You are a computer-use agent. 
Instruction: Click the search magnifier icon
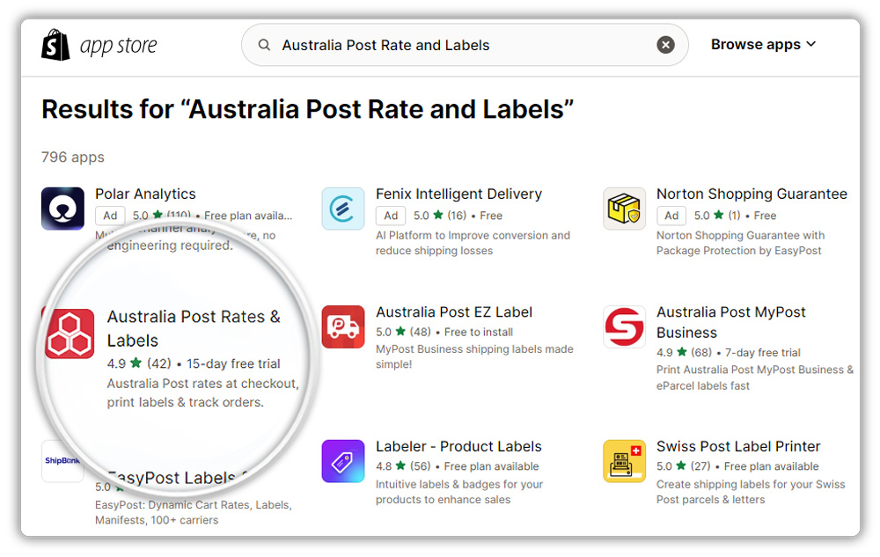(264, 45)
